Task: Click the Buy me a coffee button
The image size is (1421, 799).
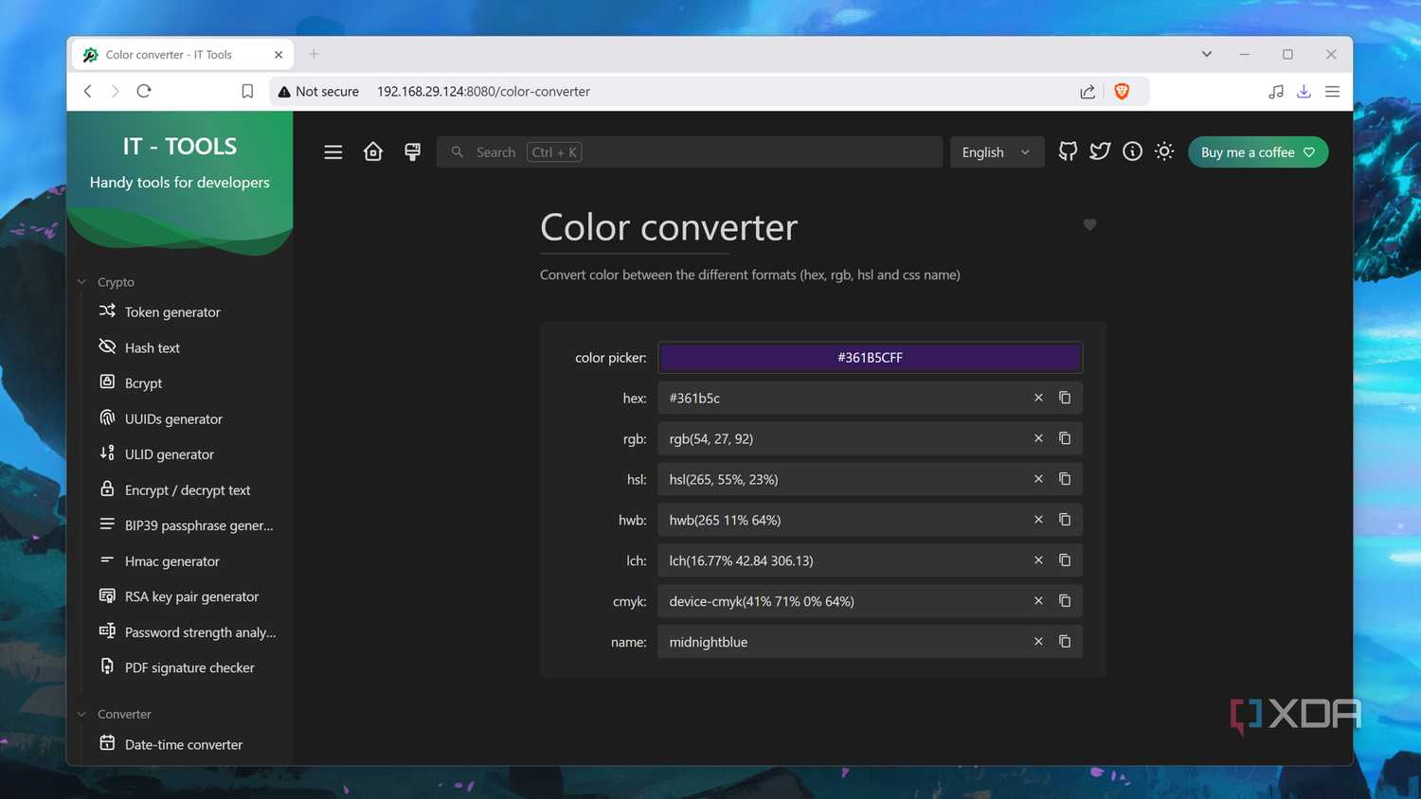Action: pos(1258,152)
